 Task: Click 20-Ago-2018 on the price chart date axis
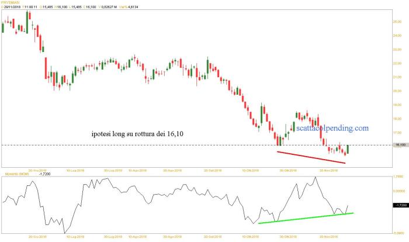[x=172, y=171]
